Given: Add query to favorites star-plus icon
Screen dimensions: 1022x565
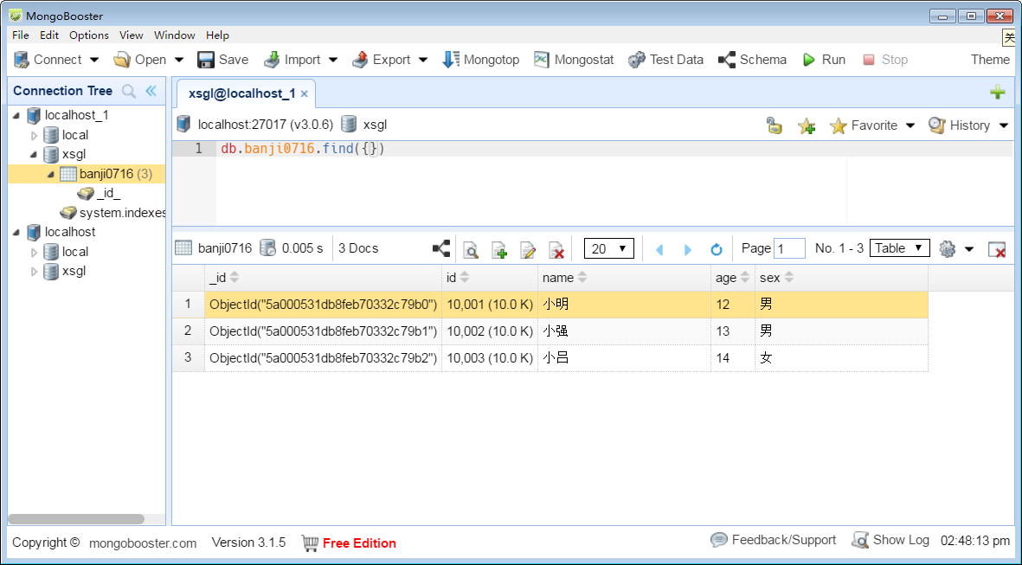Looking at the screenshot, I should 807,125.
